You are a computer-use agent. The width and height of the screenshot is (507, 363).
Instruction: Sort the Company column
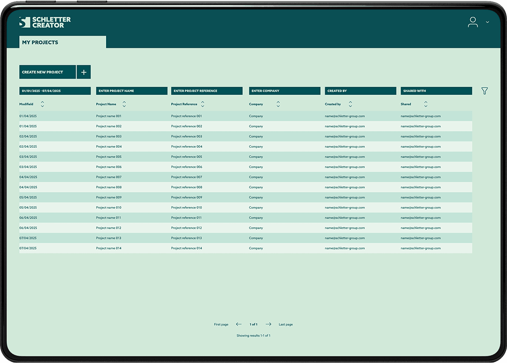(278, 104)
